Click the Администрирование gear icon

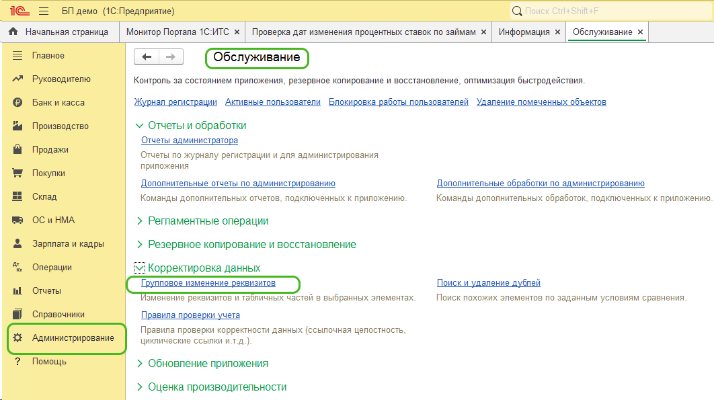18,338
